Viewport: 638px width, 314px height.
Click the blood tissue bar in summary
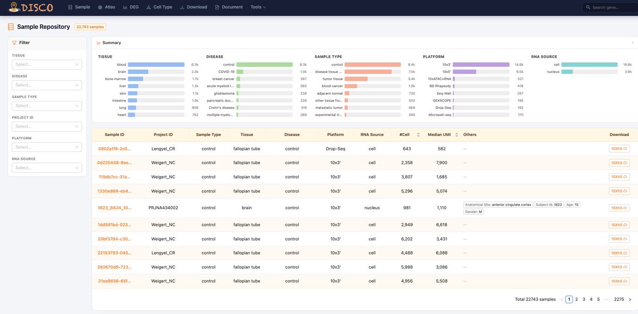click(x=156, y=64)
